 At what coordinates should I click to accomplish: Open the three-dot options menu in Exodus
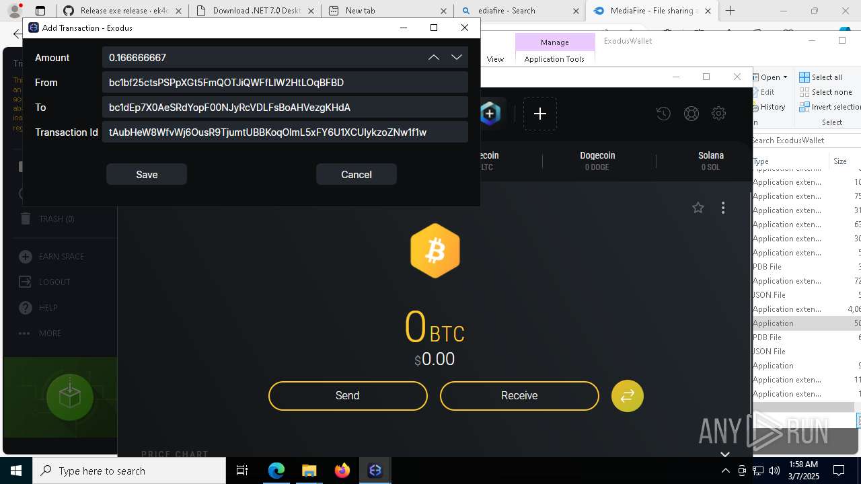pyautogui.click(x=723, y=208)
